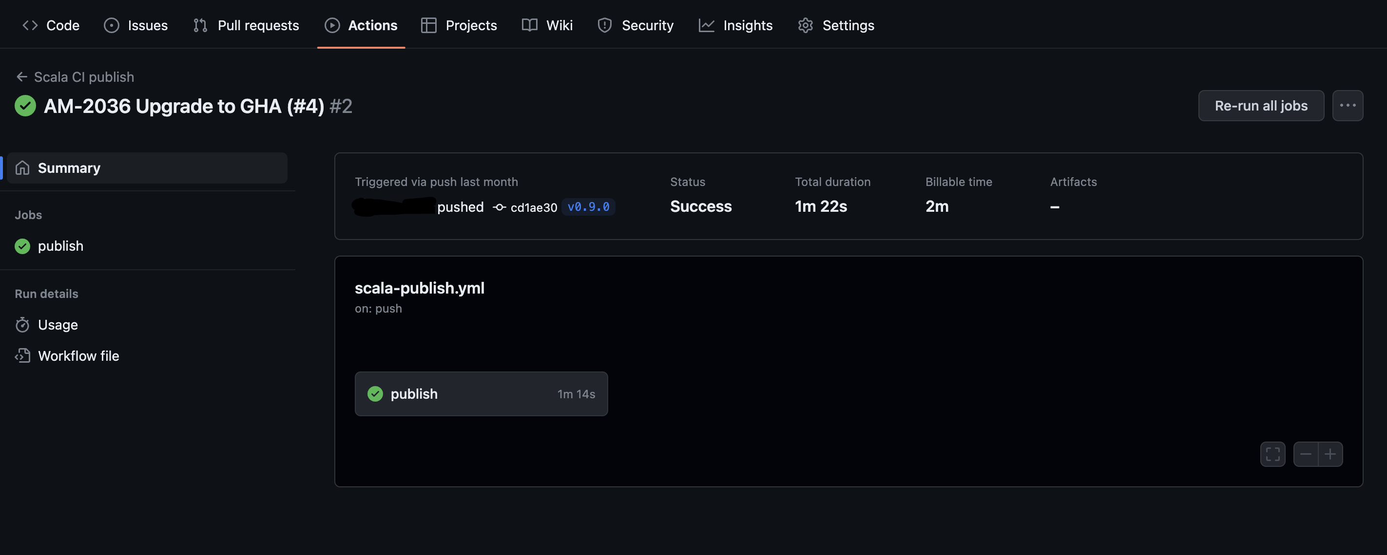Click the Usage stopwatch icon
Image resolution: width=1387 pixels, height=555 pixels.
click(22, 325)
